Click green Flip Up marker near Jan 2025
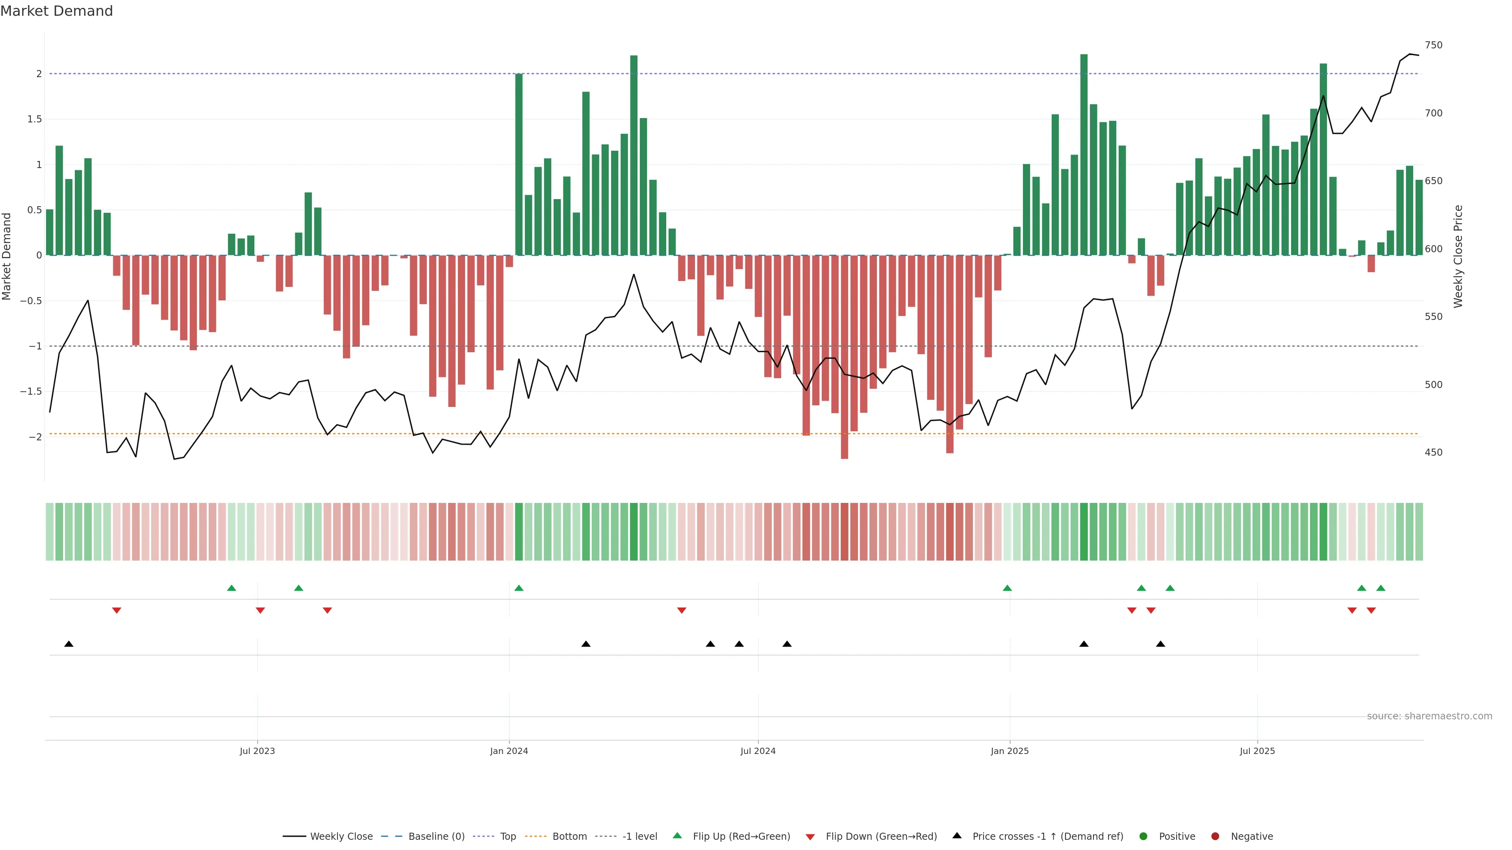Screen dimensions: 1512x850 coord(1007,588)
